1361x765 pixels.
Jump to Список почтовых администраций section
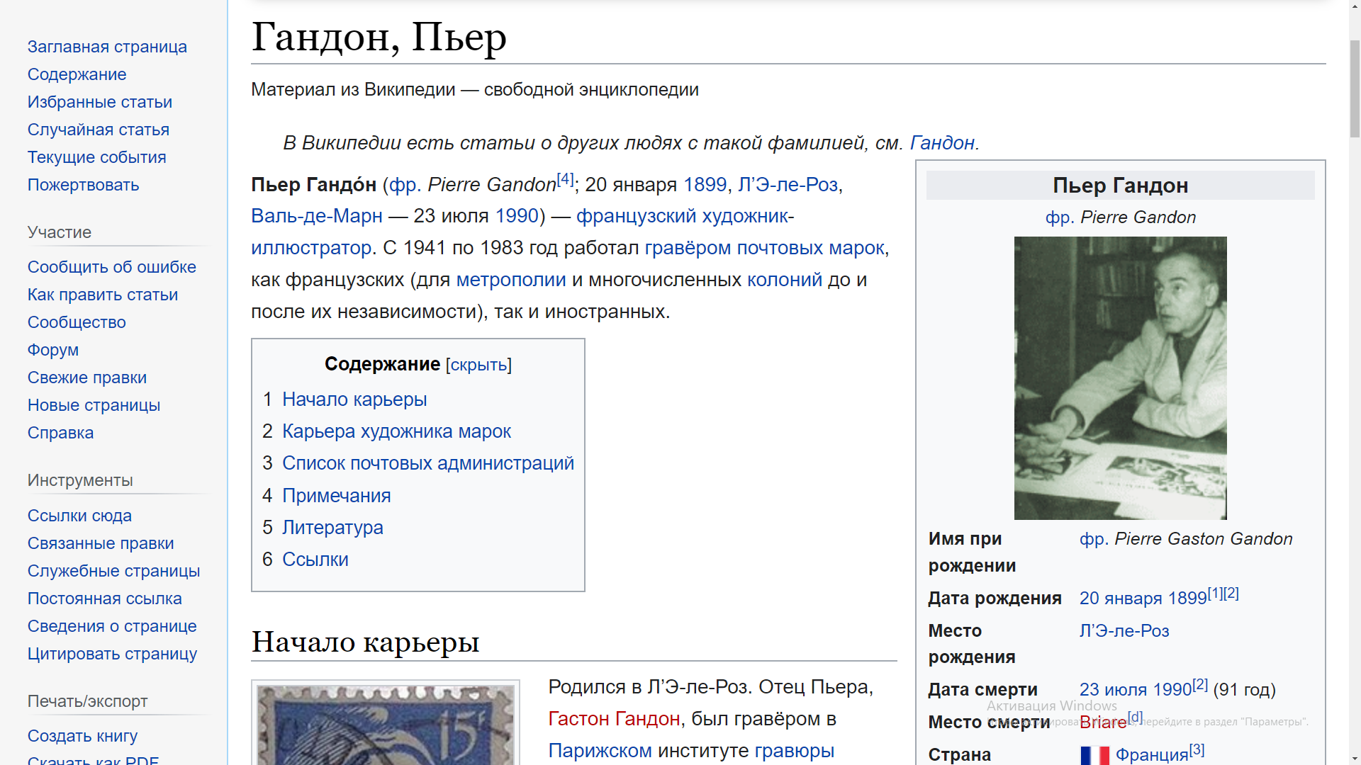(427, 463)
